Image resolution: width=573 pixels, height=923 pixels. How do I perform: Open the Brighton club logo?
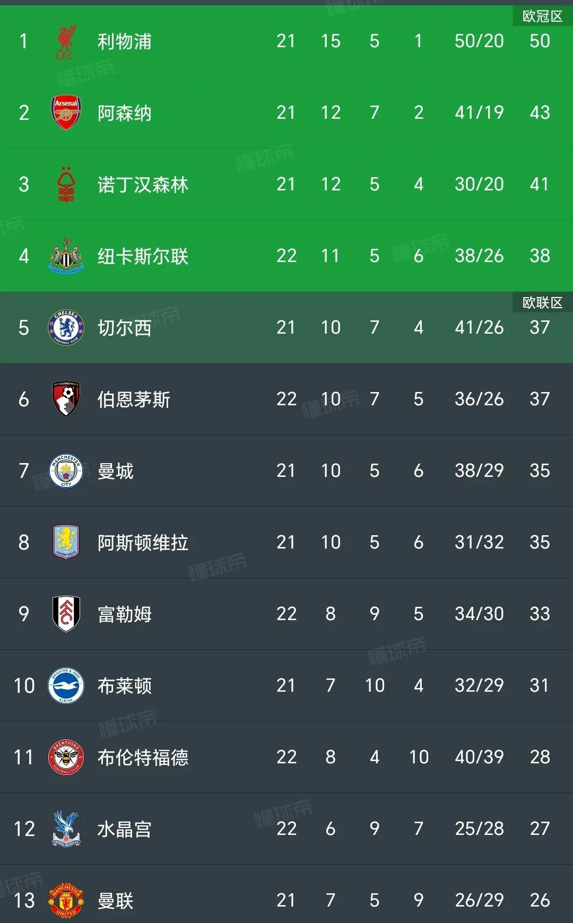click(x=66, y=685)
